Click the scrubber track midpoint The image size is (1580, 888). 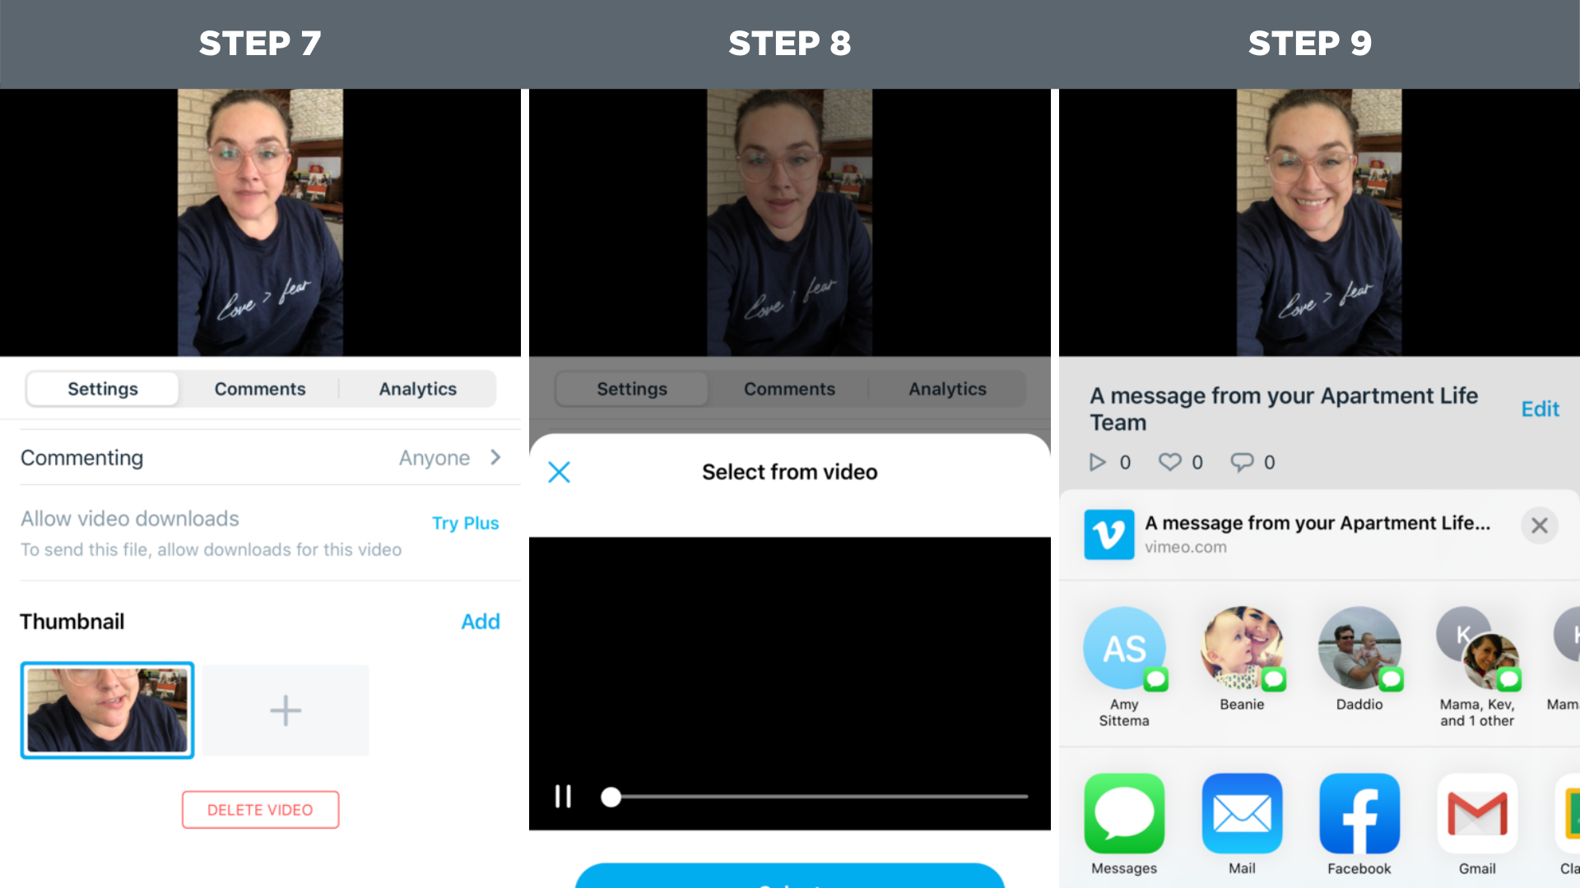[x=819, y=797]
